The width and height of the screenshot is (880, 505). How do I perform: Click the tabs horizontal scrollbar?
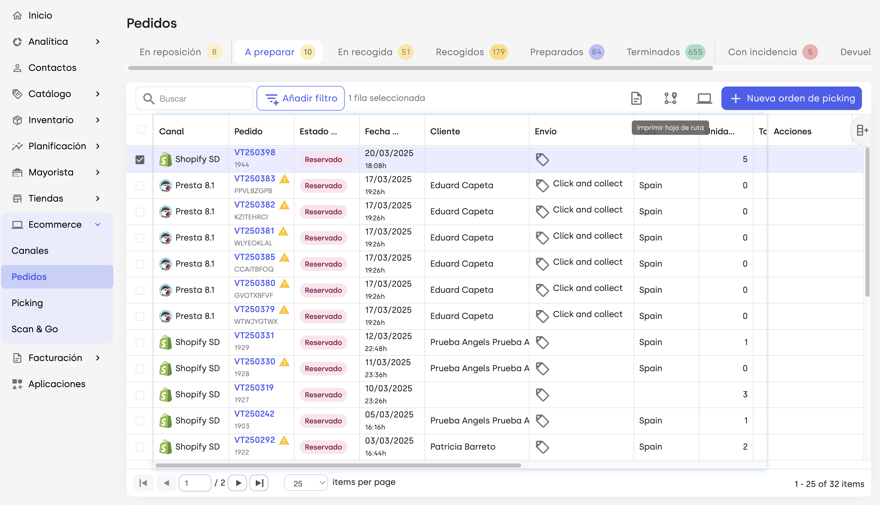420,68
